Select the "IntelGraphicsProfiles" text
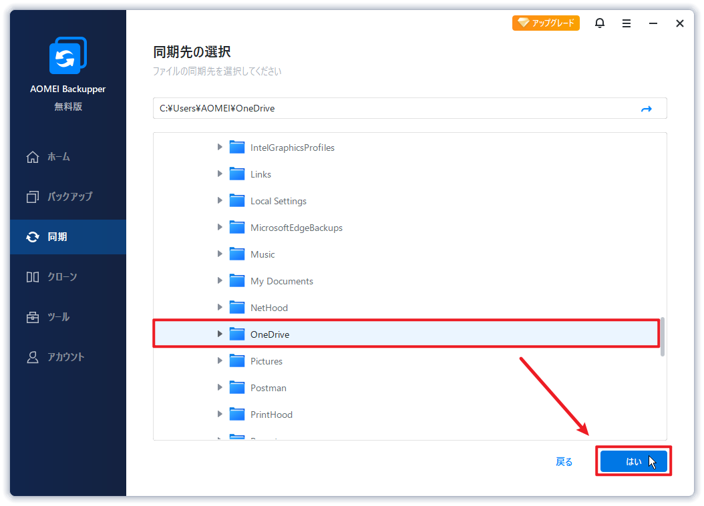 (293, 148)
